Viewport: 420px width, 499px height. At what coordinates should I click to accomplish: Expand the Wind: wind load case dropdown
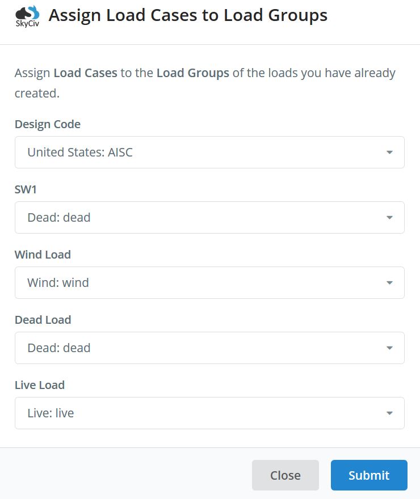(x=209, y=283)
